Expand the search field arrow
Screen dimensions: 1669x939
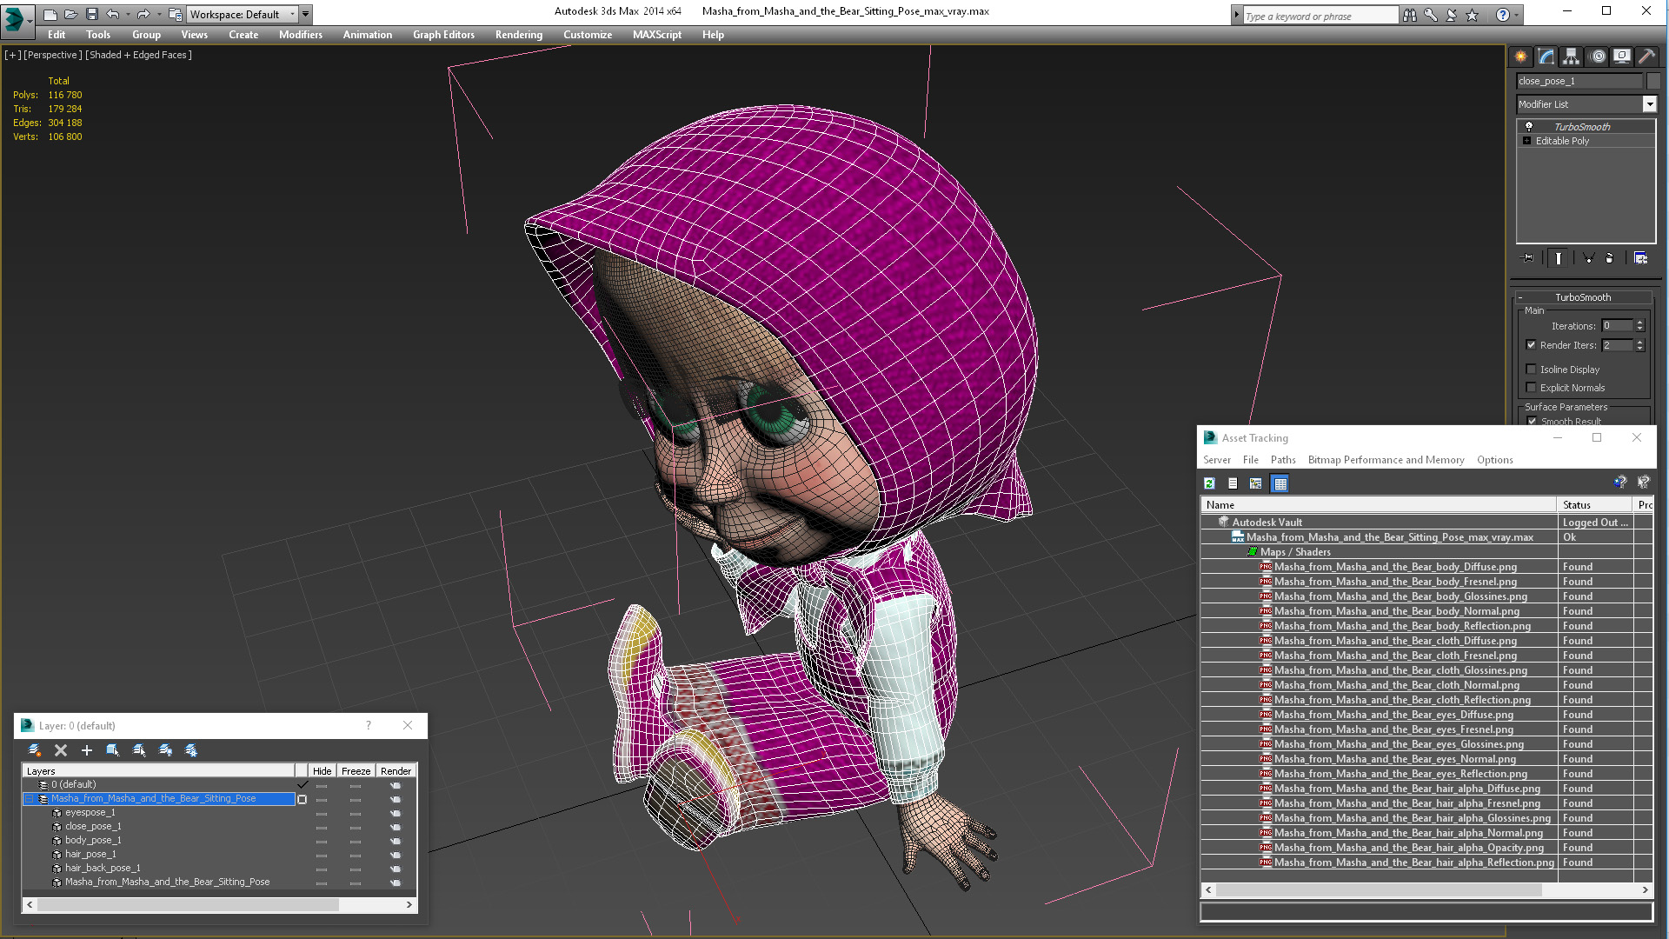pos(1236,16)
